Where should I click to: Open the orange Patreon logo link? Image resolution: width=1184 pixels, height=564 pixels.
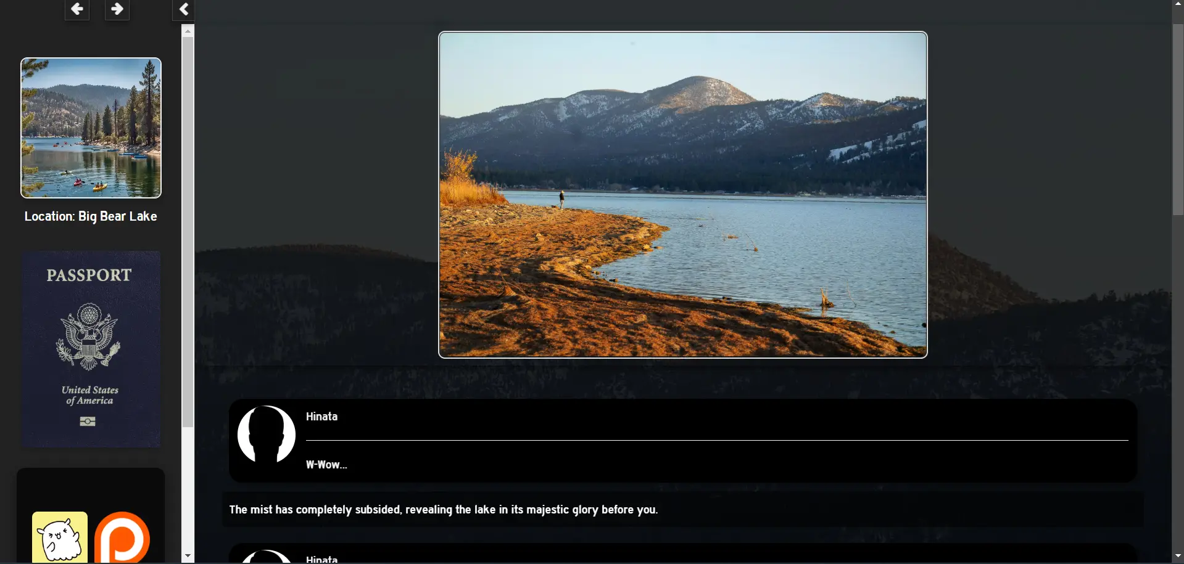pos(122,537)
